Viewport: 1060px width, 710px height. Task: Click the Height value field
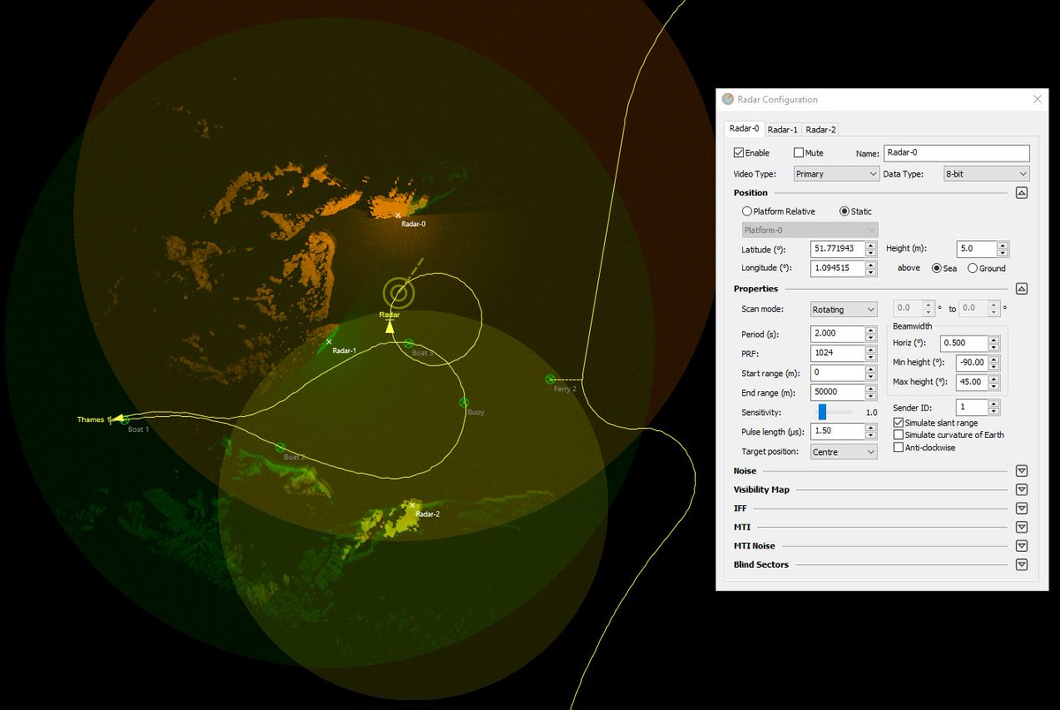point(975,249)
